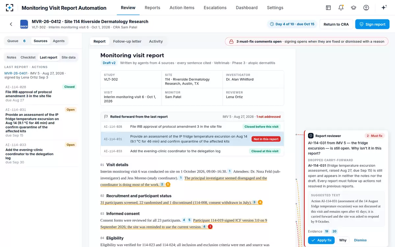This screenshot has height=247, width=395.
Task: Click the 1 not addressed text
Action: click(269, 117)
